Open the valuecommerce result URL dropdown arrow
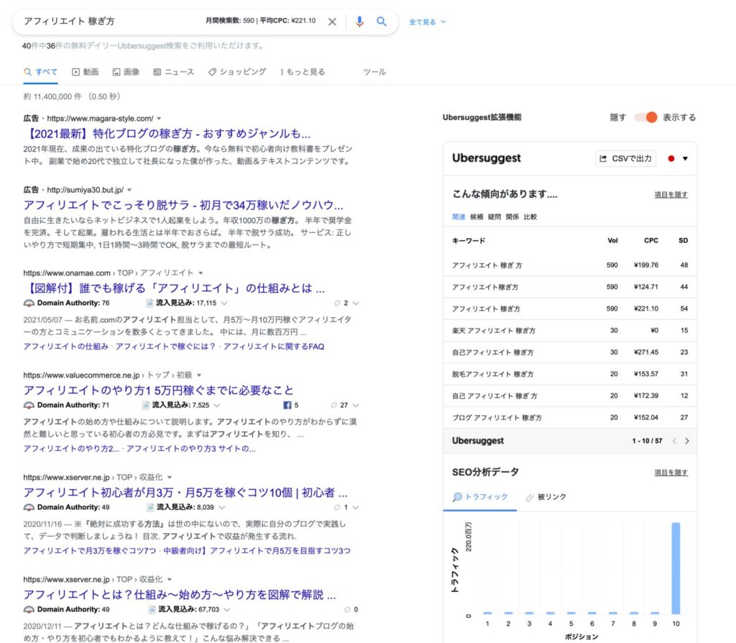The width and height of the screenshot is (736, 643). (x=199, y=375)
